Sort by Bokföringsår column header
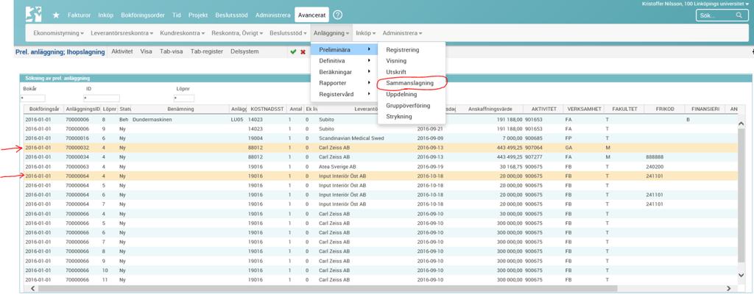The height and width of the screenshot is (299, 754). [43, 109]
